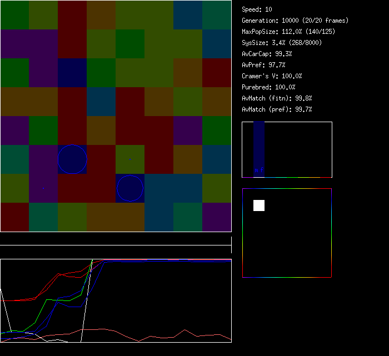This screenshot has width=389, height=356.
Task: Click the navy grid cell without a circle
Action: coord(72,73)
